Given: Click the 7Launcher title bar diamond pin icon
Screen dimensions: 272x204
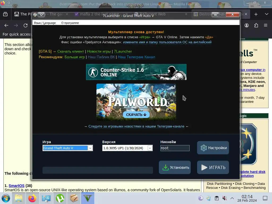Looking at the screenshot, I should click(x=41, y=14).
